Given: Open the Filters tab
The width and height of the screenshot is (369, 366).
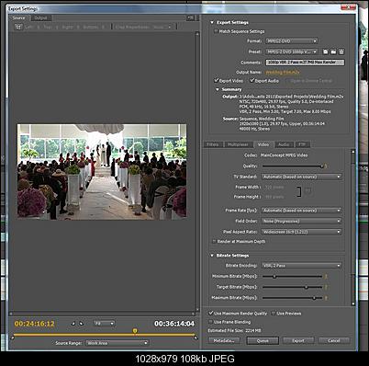Looking at the screenshot, I should tap(213, 144).
